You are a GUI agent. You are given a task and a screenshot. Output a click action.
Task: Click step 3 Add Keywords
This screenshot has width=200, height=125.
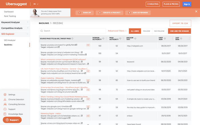point(138,13)
